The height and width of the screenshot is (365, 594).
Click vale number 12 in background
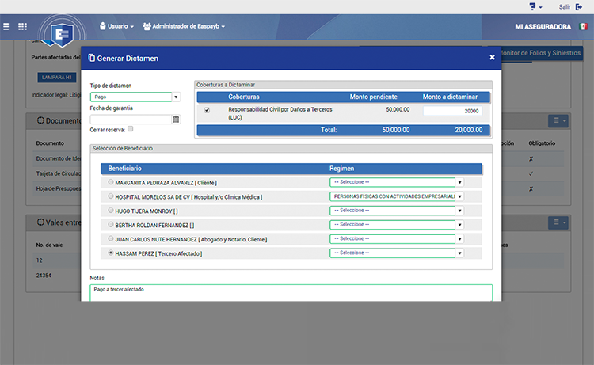pos(40,260)
